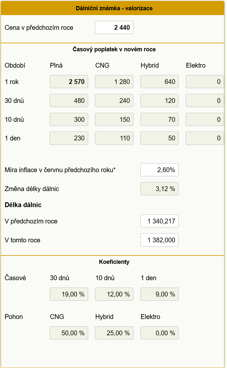Viewport: 227px width, 368px height.
Task: Select the 30 dnů Hybrid fee field
Action: tap(159, 101)
